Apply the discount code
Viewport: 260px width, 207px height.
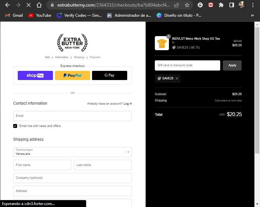click(x=232, y=65)
